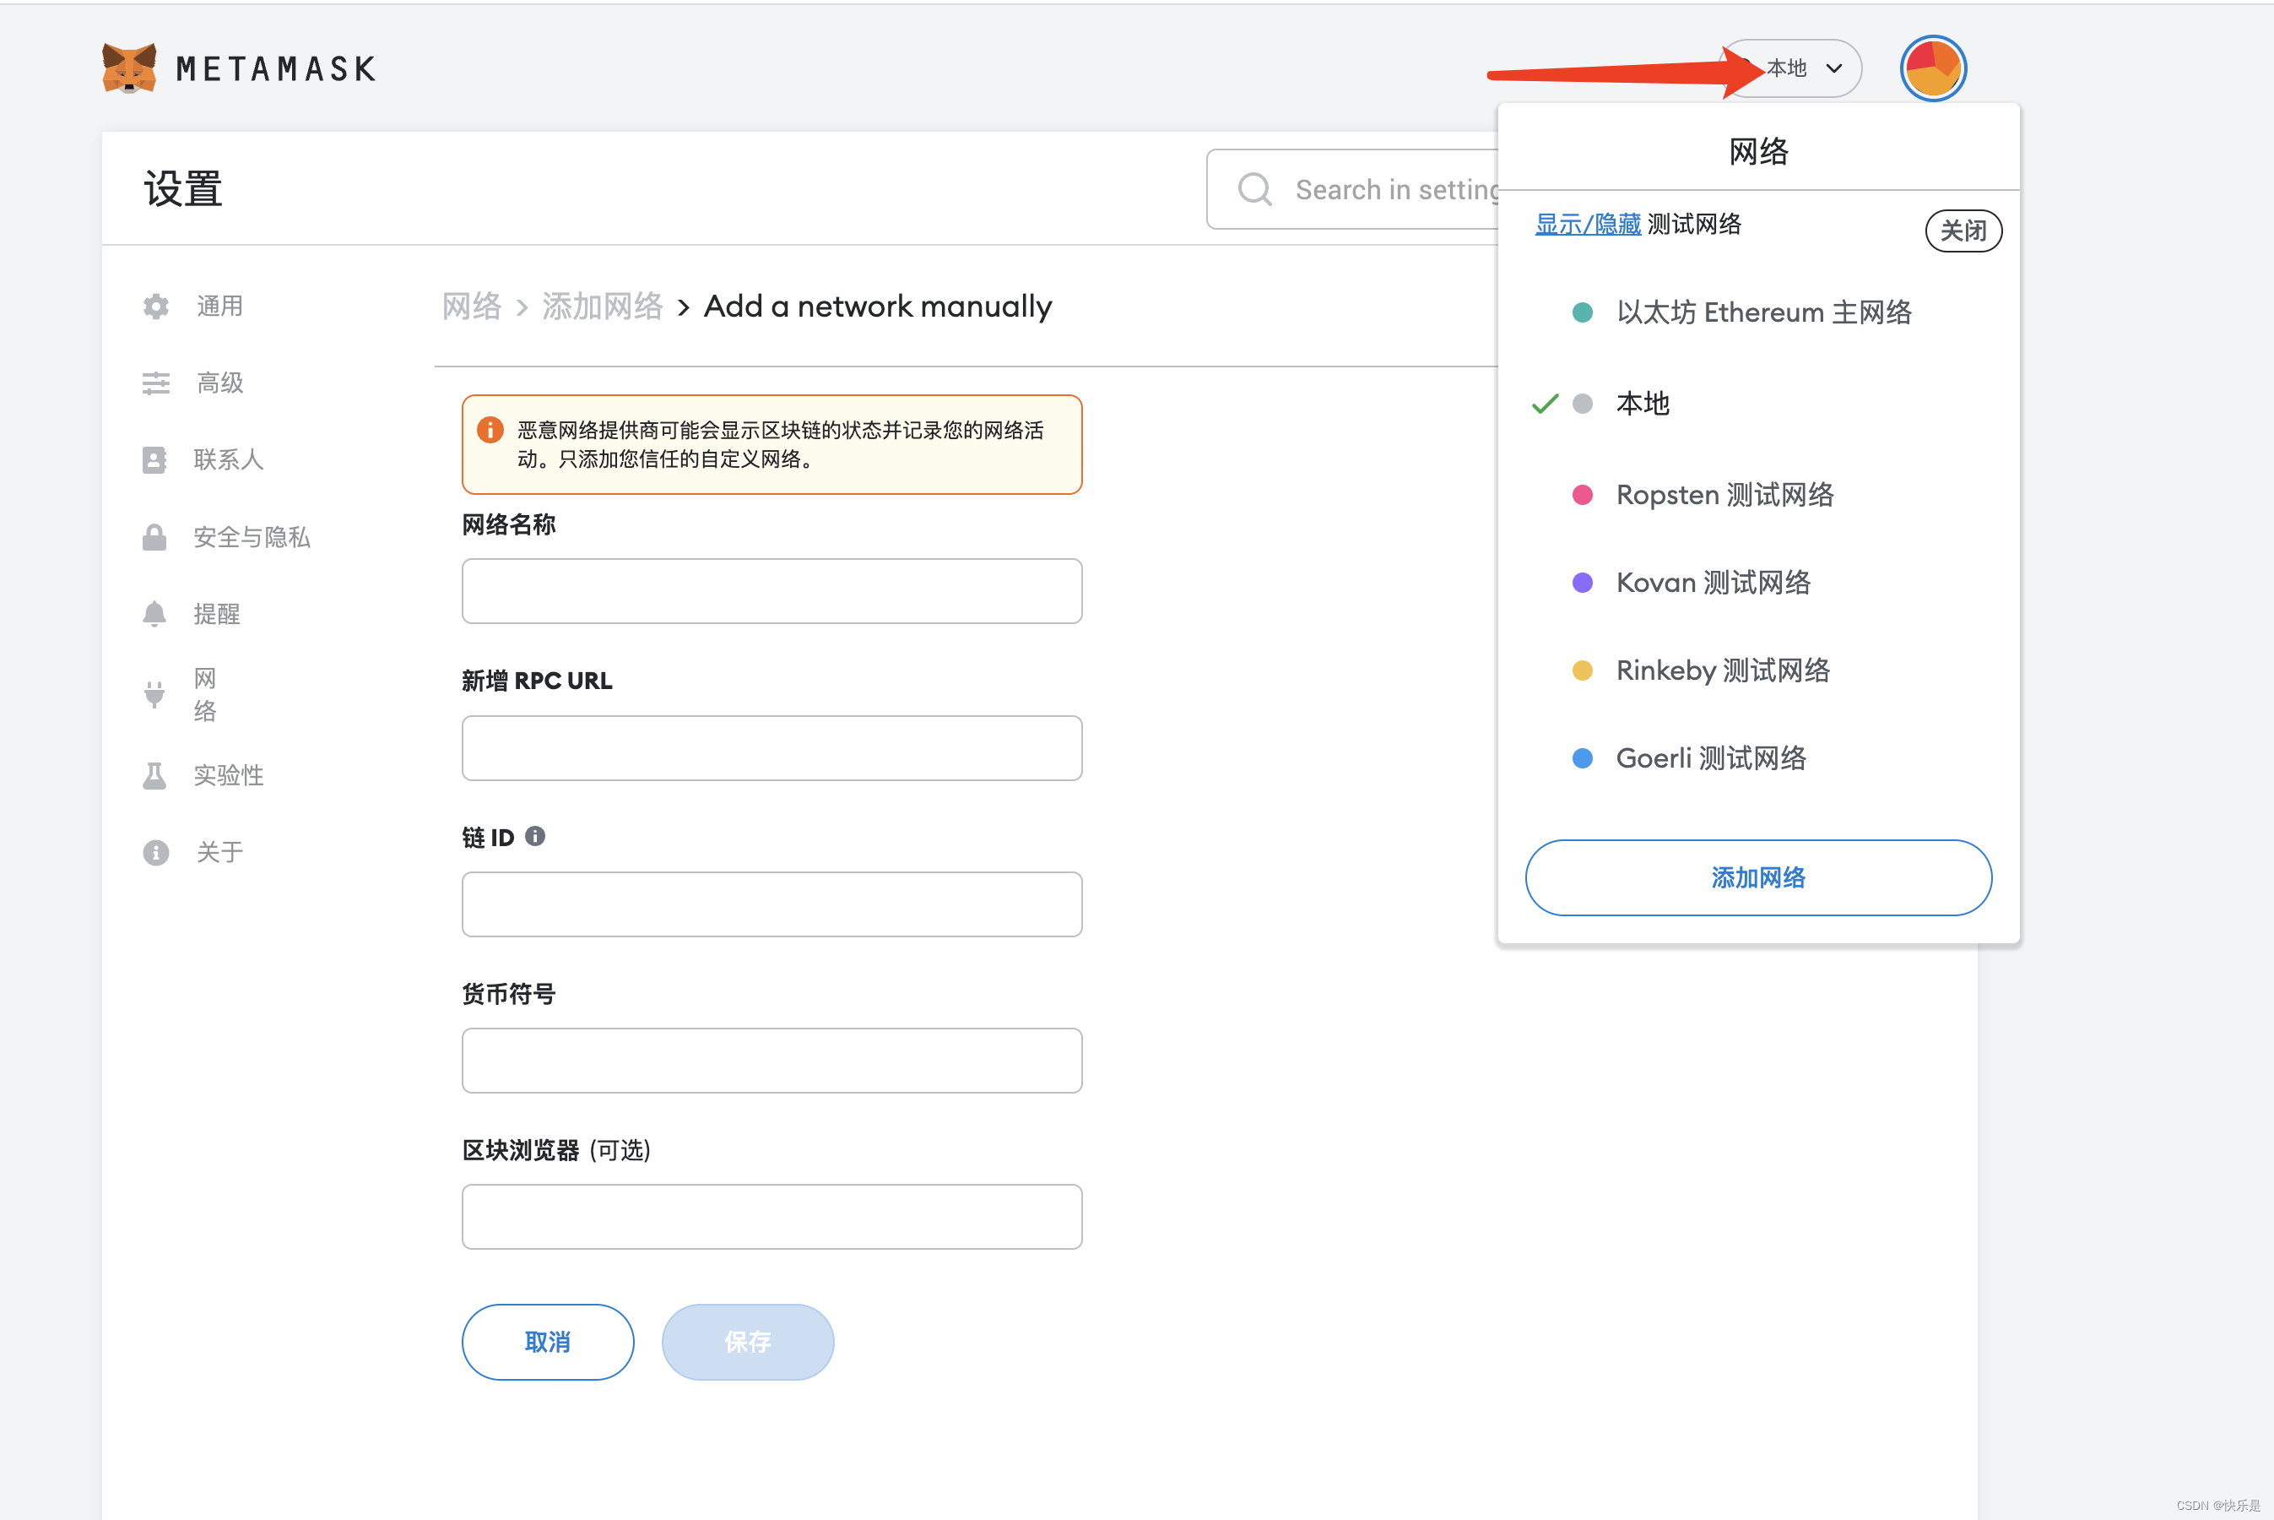Open the 高级 settings tab
The image size is (2274, 1520).
[220, 383]
